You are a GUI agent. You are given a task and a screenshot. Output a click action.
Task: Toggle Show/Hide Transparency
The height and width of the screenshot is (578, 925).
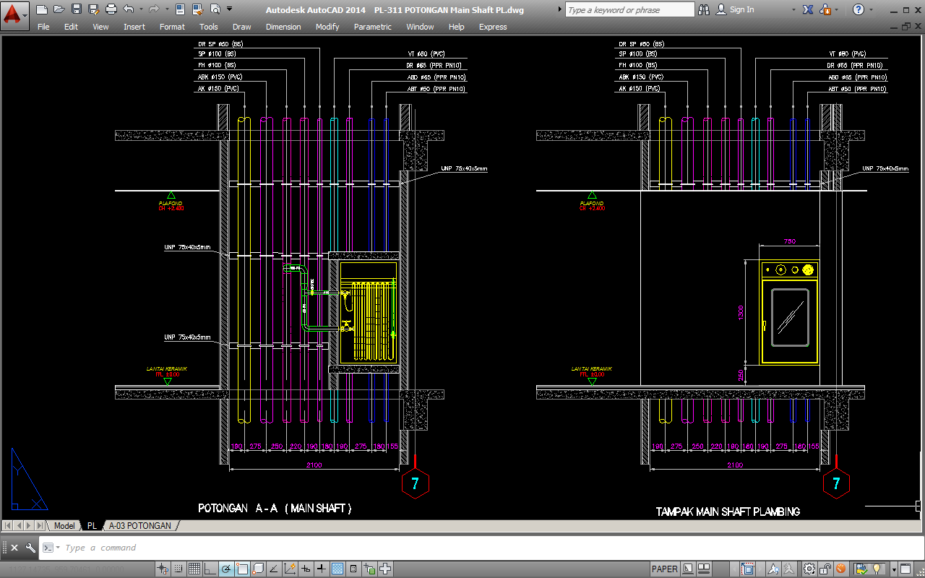(x=337, y=569)
